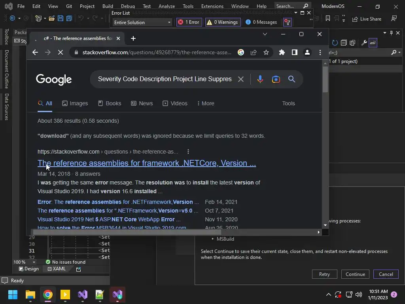Open the Entire Solution scope dropdown

142,23
